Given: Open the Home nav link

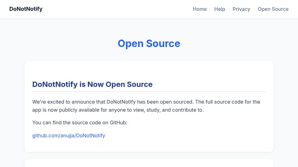Looking at the screenshot, I should coord(200,9).
